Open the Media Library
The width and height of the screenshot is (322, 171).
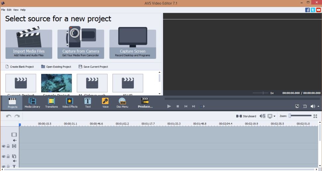(x=32, y=103)
